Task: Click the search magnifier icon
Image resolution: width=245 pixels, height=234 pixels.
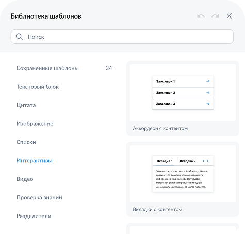Action: (x=19, y=37)
